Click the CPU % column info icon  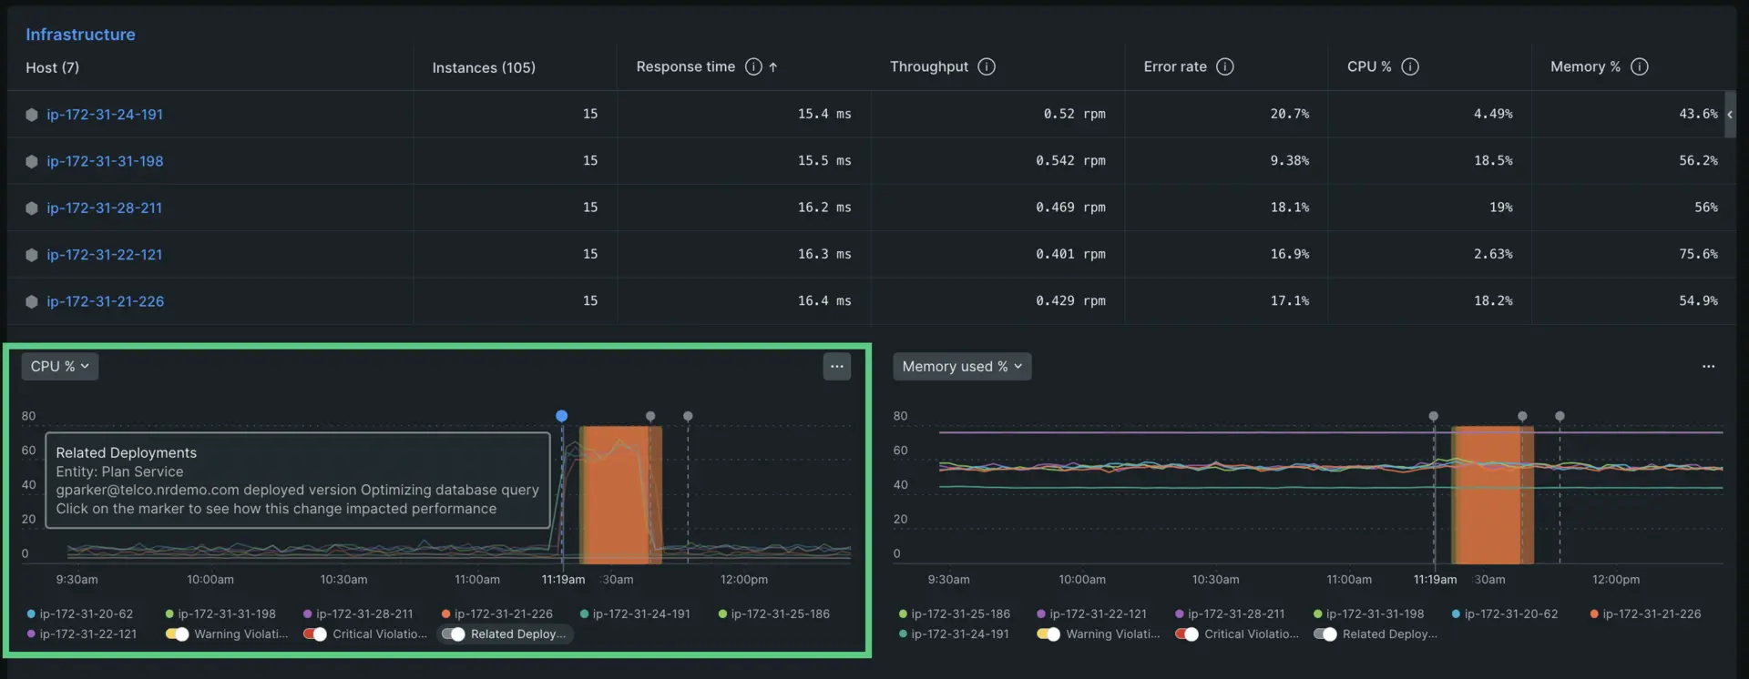click(1409, 66)
